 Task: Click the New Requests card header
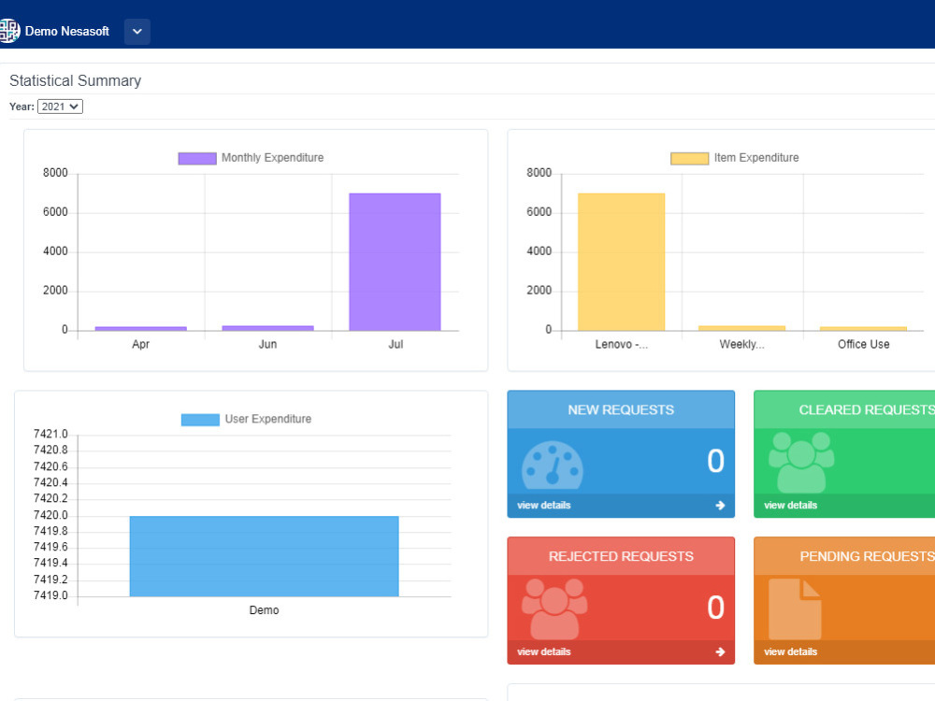[x=621, y=410]
